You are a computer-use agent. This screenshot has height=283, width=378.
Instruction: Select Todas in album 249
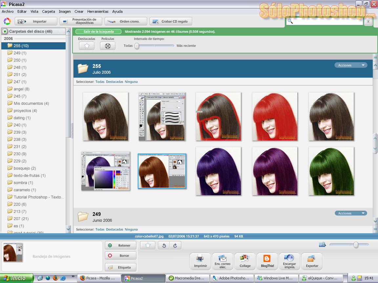pos(100,230)
